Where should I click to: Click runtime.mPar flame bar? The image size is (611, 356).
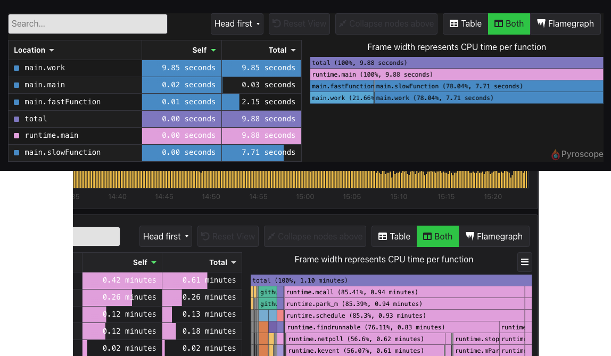[x=476, y=351]
